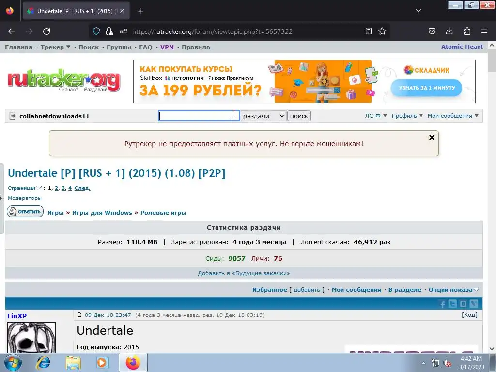
Task: Open Windows Media Player on taskbar
Action: click(102, 362)
